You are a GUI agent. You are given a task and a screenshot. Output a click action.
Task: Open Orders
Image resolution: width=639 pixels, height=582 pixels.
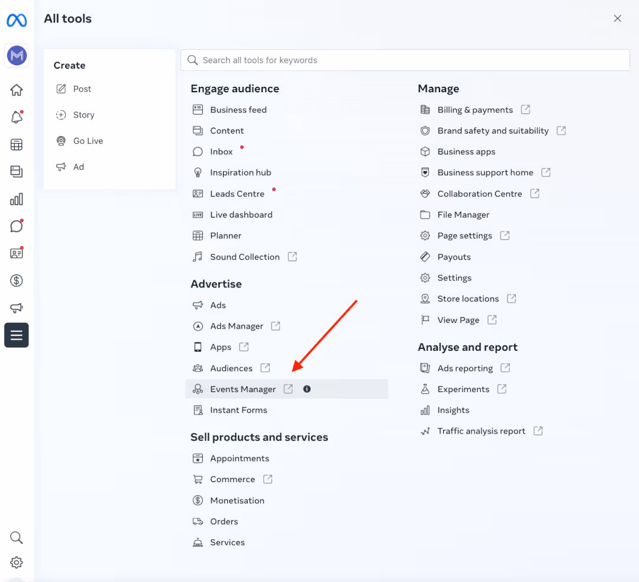(215, 521)
